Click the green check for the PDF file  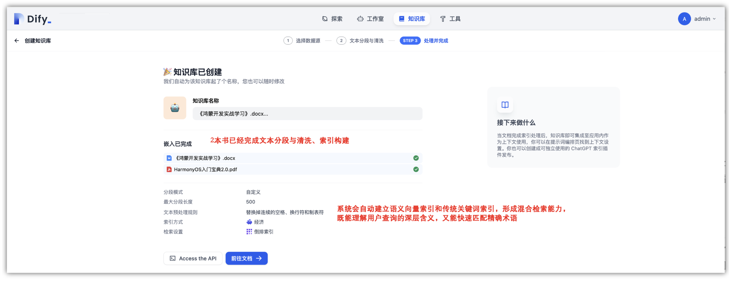pos(416,170)
